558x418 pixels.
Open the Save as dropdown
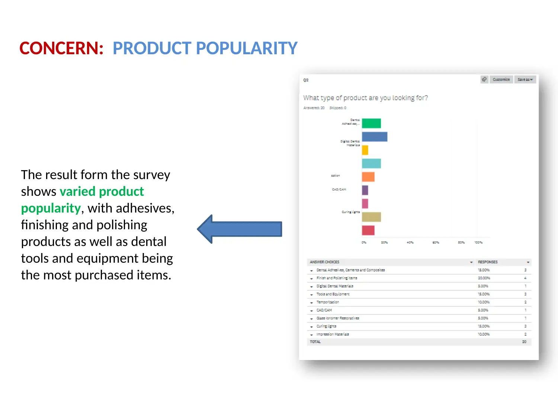[x=525, y=80]
